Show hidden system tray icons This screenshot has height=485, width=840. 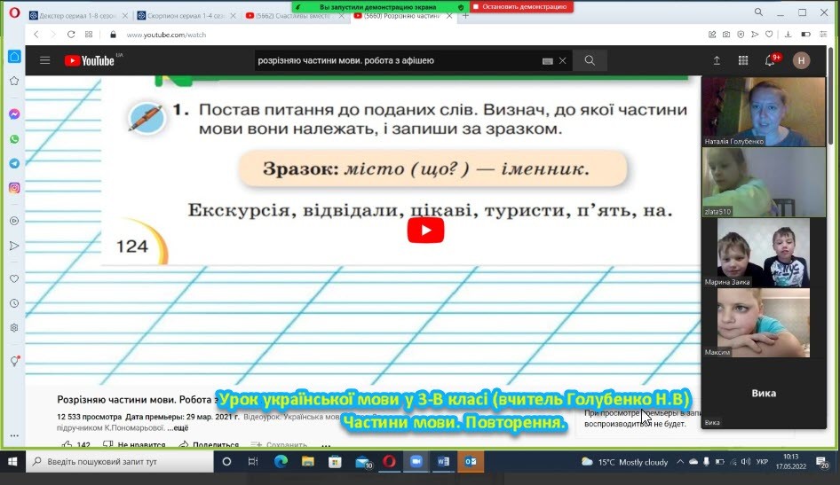point(680,462)
